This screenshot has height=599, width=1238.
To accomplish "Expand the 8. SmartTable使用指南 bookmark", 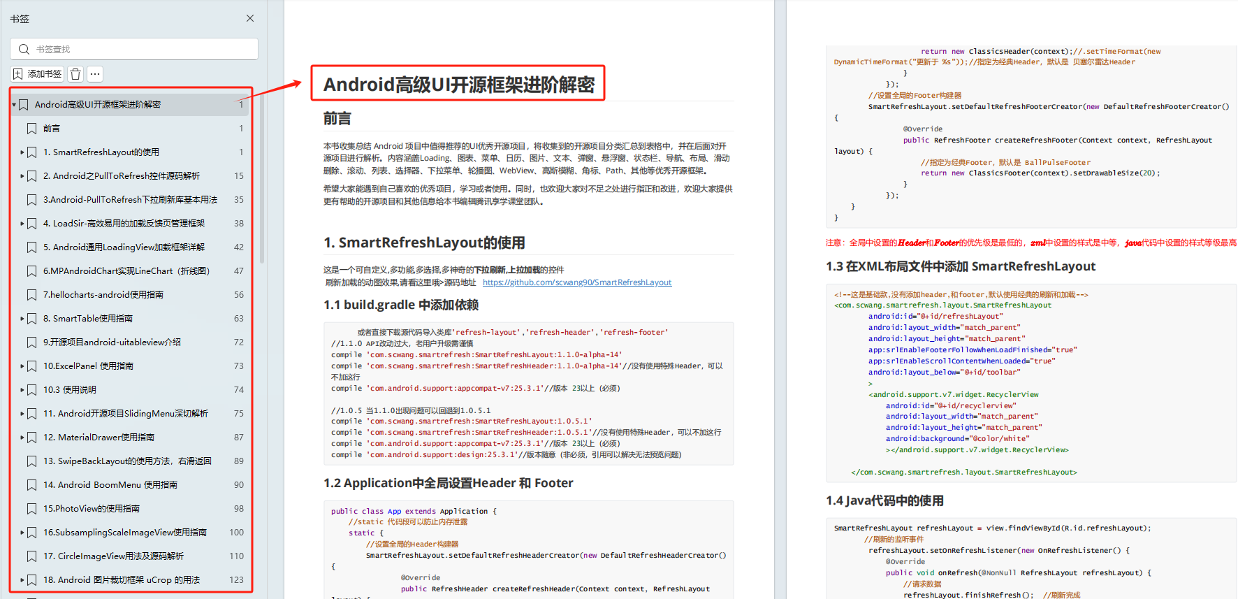I will 22,319.
